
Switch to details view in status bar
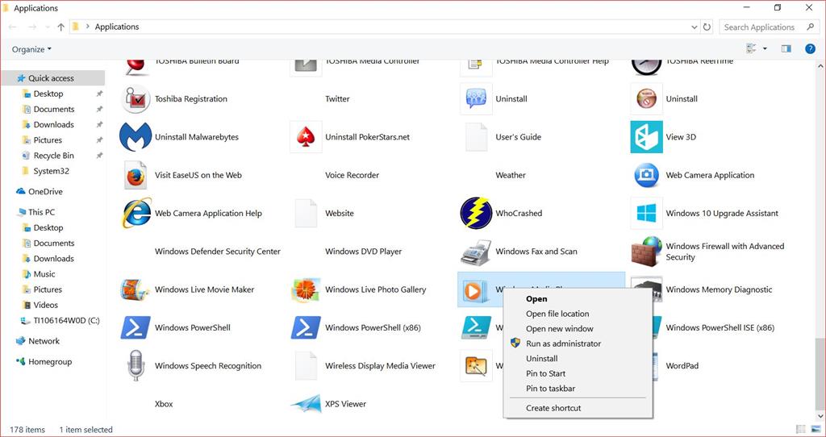coord(801,430)
